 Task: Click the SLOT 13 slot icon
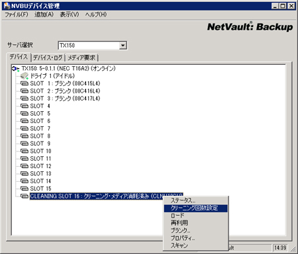(25, 173)
